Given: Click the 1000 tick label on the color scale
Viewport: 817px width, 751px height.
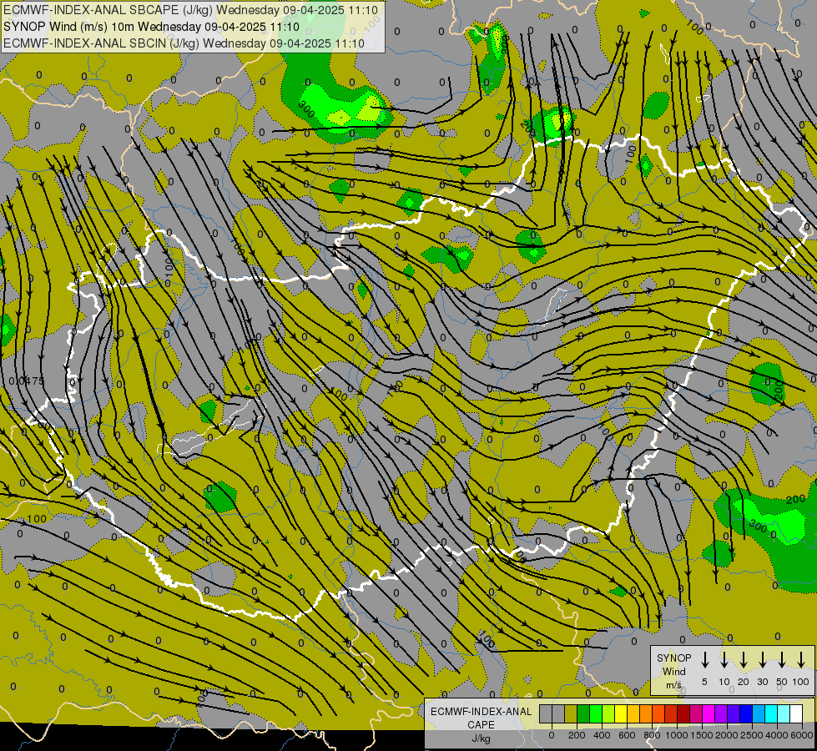Looking at the screenshot, I should coord(677,735).
